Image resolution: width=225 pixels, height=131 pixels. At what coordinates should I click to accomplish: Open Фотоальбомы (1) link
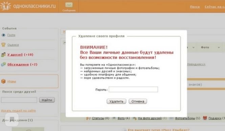pos(187,118)
